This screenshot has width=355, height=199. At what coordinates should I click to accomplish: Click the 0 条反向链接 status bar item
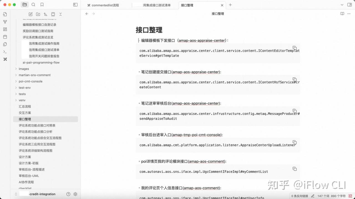[x=300, y=196]
